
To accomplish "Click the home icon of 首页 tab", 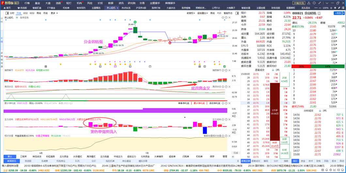I will pyautogui.click(x=4, y=8).
